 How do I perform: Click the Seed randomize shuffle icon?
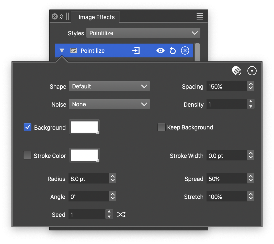[121, 215]
